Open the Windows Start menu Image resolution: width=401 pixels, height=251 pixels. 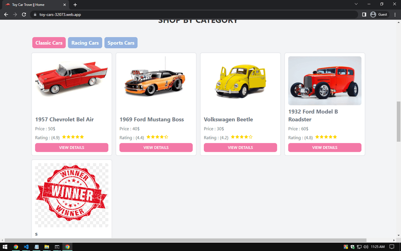pyautogui.click(x=5, y=247)
